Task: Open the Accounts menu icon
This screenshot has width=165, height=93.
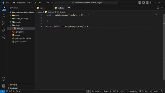Action: click(x=3, y=79)
